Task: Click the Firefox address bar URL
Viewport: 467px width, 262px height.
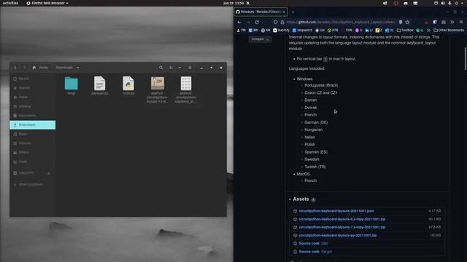Action: (341, 22)
